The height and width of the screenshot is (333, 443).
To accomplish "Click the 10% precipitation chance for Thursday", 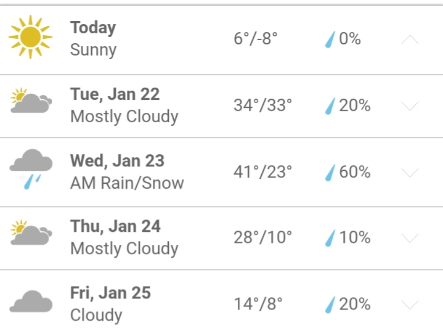I will (355, 238).
